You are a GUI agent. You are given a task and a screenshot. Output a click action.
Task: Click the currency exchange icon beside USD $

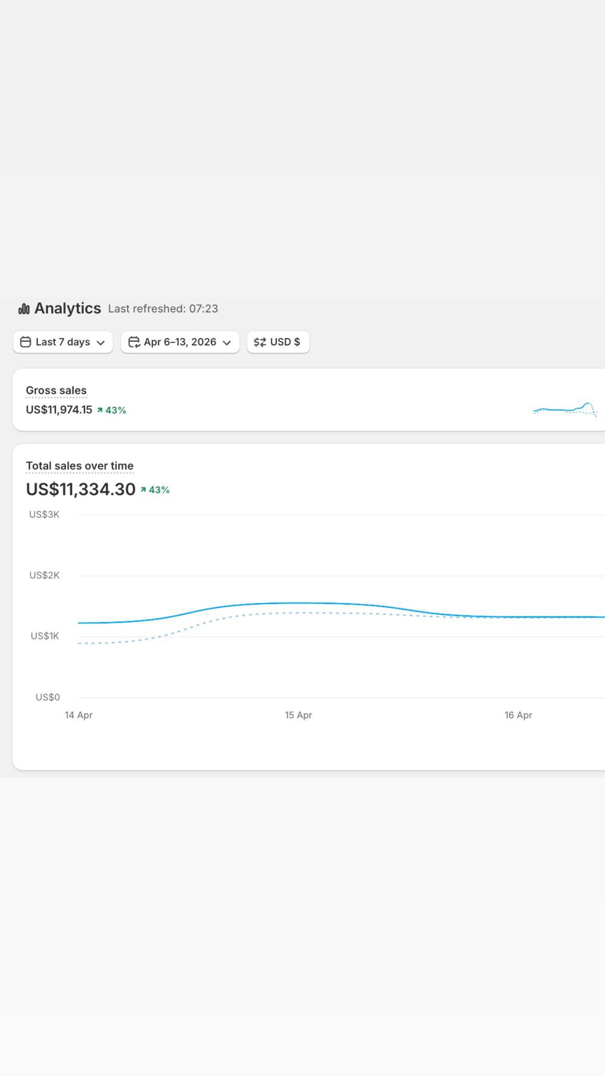[260, 342]
